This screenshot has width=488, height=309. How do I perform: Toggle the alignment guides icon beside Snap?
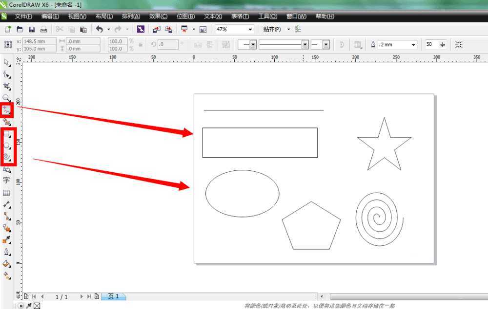(x=298, y=30)
